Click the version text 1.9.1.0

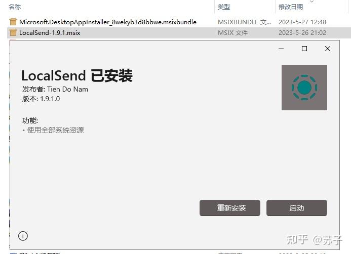[50, 99]
